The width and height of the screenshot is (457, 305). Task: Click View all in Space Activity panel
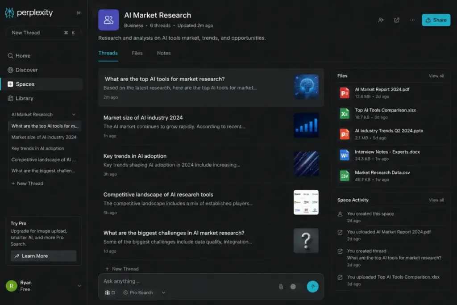(x=436, y=200)
